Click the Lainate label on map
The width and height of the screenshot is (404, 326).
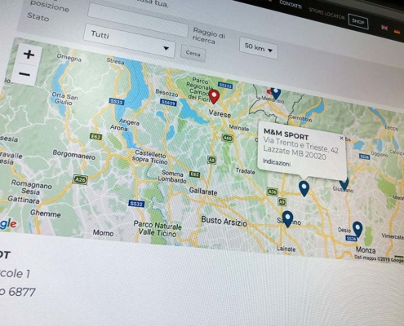tap(286, 249)
